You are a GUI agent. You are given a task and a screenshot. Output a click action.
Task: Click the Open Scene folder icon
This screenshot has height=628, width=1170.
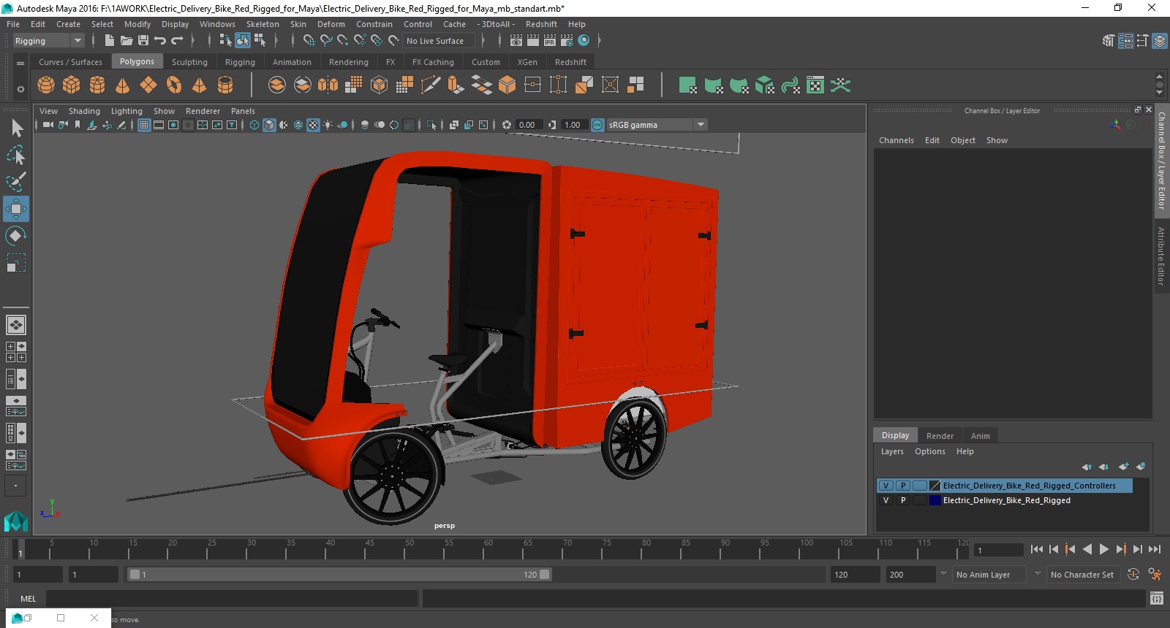pos(127,41)
